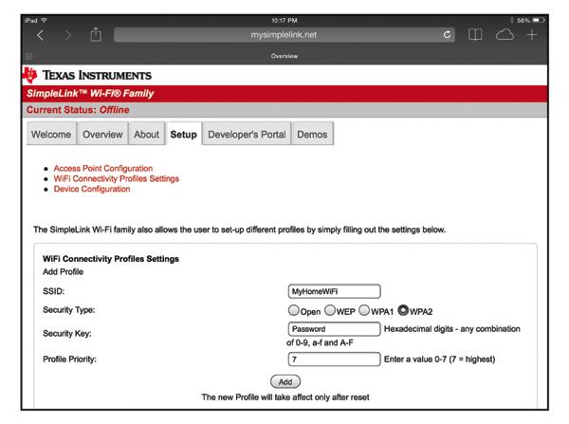Switch to the Welcome tab
Screen dimensions: 569x424
tap(51, 134)
